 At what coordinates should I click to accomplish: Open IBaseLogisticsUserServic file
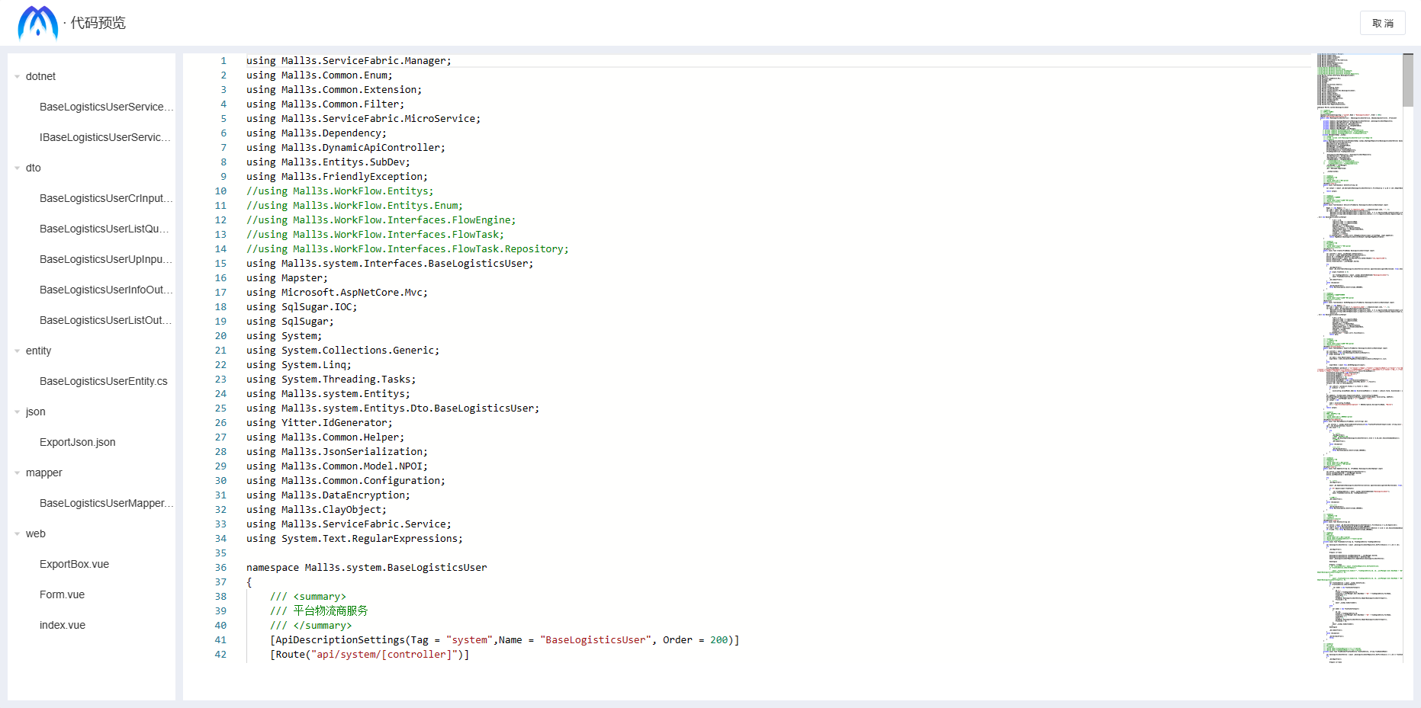point(105,137)
